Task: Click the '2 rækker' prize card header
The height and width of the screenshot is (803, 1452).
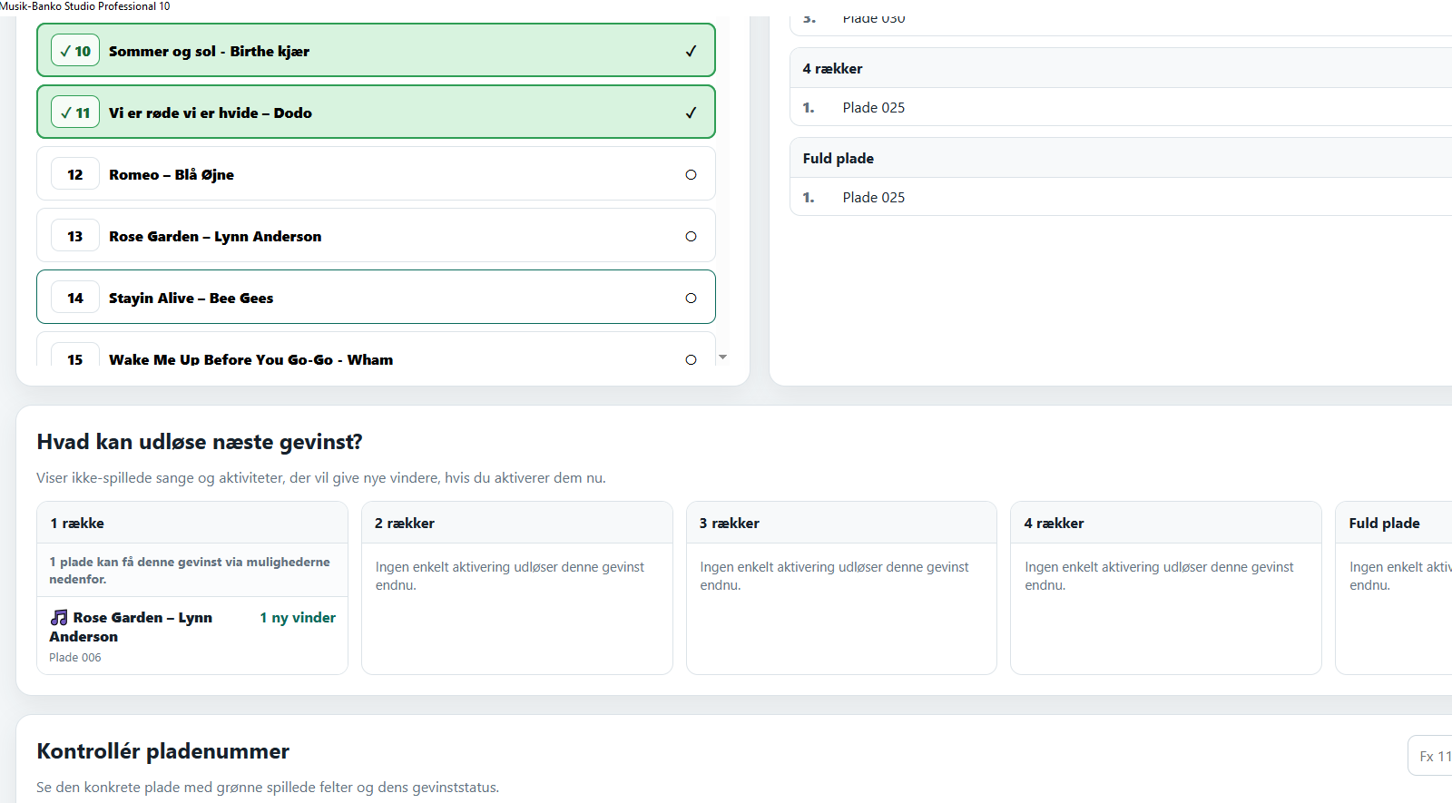Action: [x=517, y=523]
